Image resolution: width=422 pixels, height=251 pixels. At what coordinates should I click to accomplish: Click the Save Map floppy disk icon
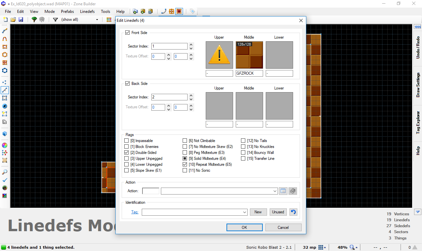pyautogui.click(x=20, y=20)
